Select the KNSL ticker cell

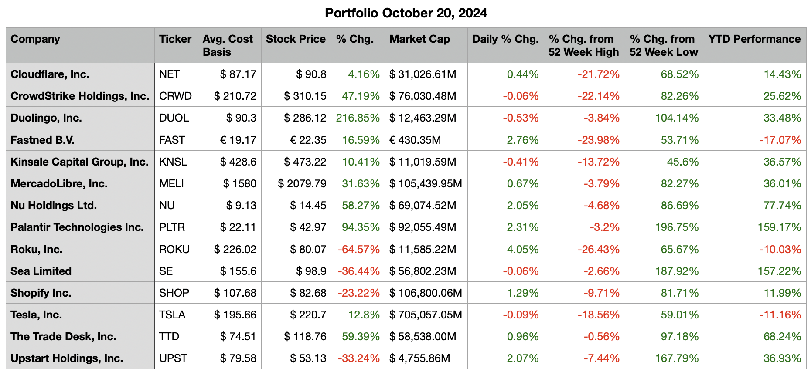173,162
